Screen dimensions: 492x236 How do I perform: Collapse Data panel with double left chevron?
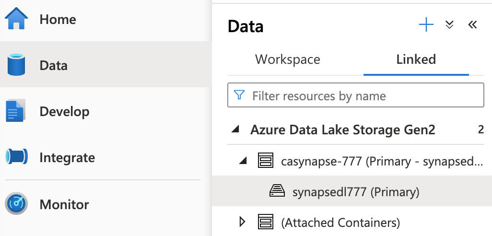[x=472, y=25]
